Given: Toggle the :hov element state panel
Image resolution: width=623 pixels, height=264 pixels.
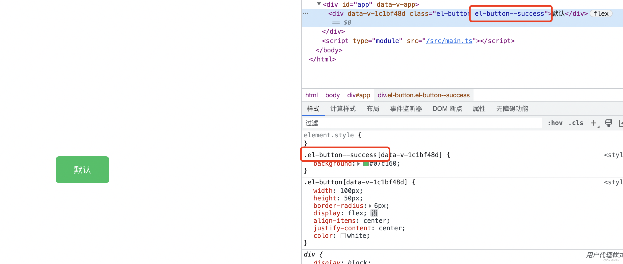Looking at the screenshot, I should (x=555, y=123).
